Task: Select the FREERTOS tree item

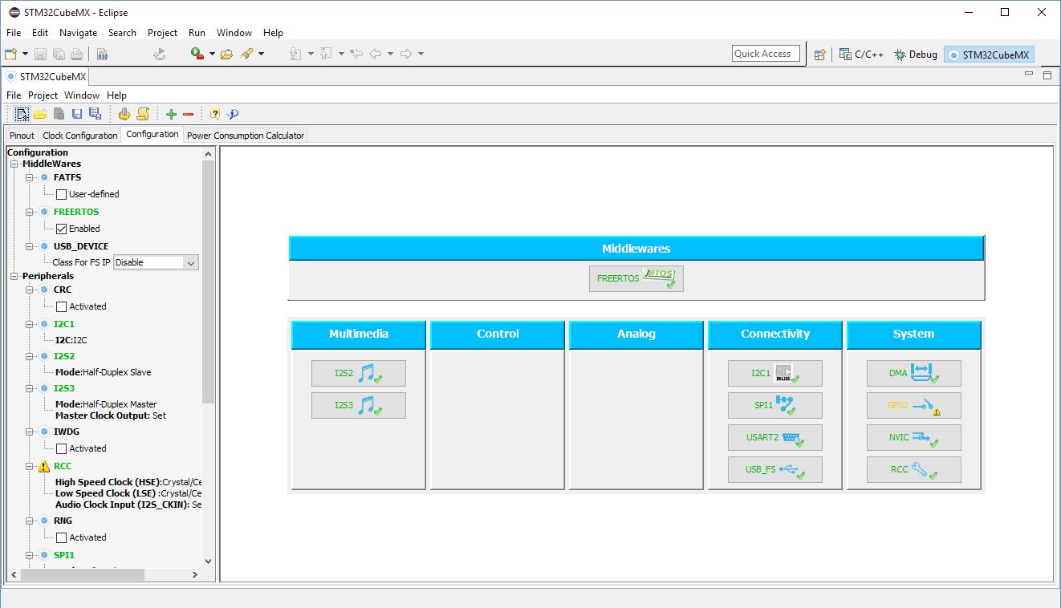Action: (76, 212)
